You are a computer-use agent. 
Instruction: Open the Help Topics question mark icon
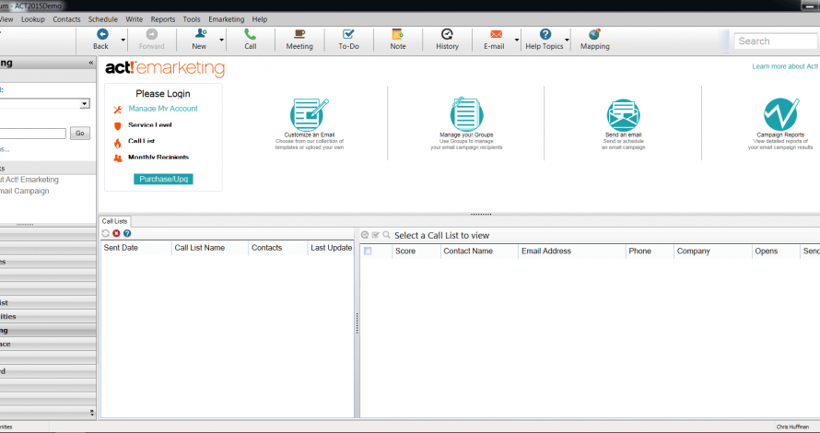pyautogui.click(x=545, y=34)
